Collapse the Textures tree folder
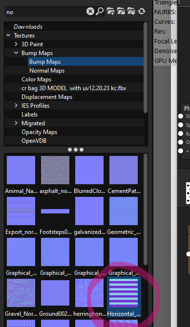The width and height of the screenshot is (190, 327). point(8,35)
